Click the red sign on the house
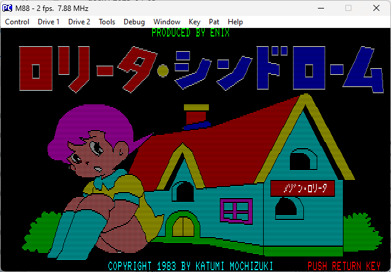The image size is (391, 272). pos(303,189)
